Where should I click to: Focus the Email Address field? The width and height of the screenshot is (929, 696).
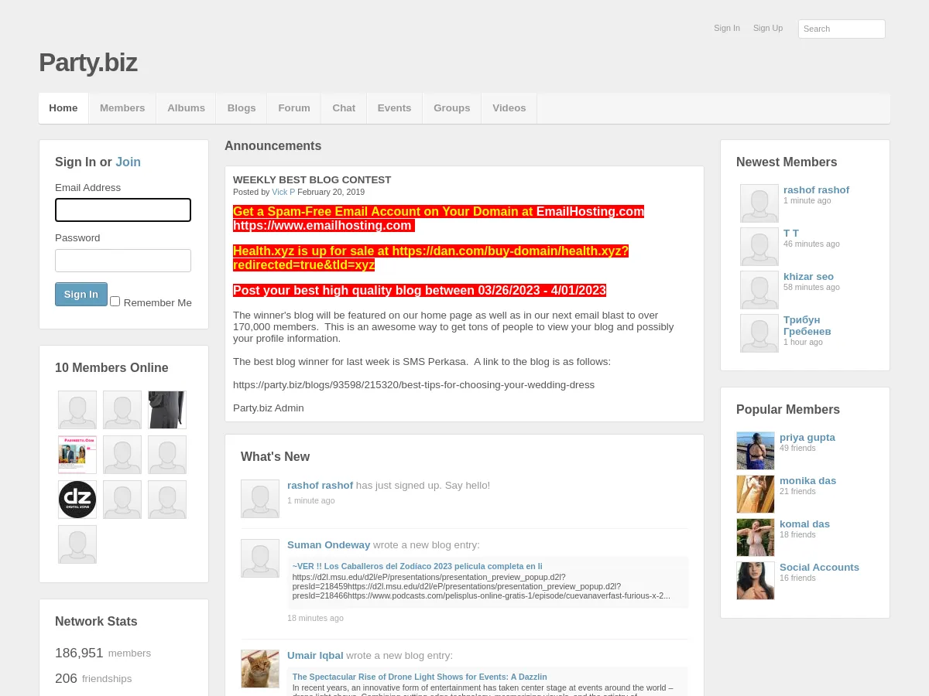point(123,210)
